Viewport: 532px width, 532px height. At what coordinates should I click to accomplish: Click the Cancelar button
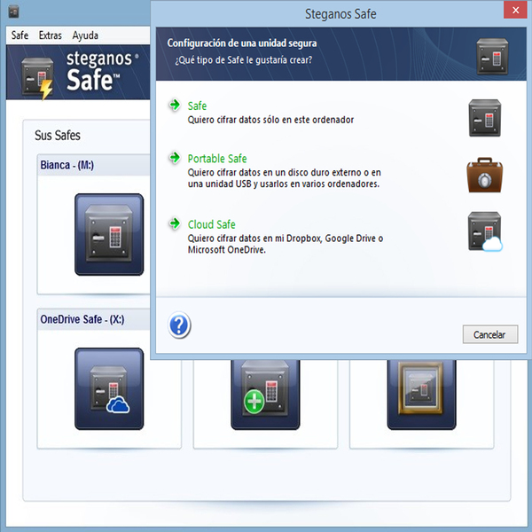490,334
